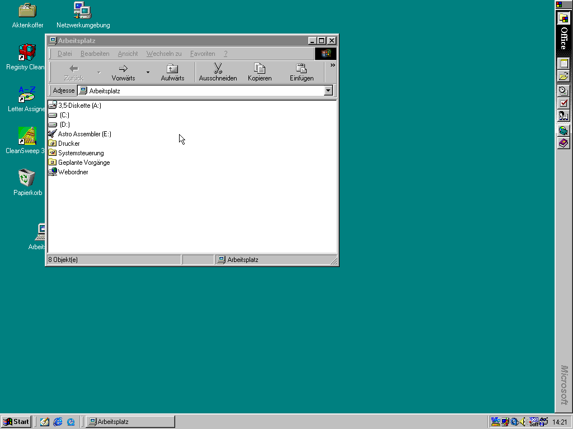Viewport: 573px width, 429px height.
Task: Click the Windows logo throbber in Arbeitsplatz
Action: pyautogui.click(x=326, y=54)
